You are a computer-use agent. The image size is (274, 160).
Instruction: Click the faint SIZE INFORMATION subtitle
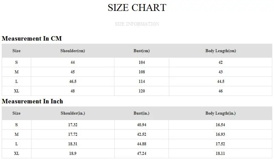coord(137,24)
